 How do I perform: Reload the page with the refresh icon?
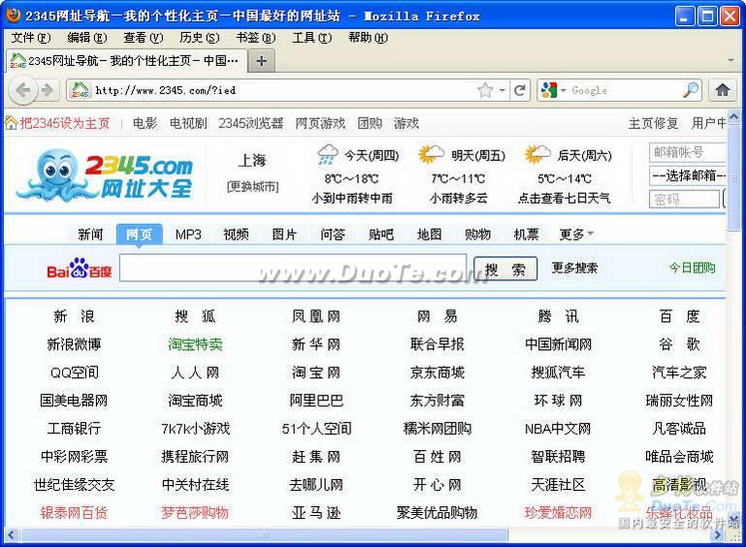tap(520, 90)
